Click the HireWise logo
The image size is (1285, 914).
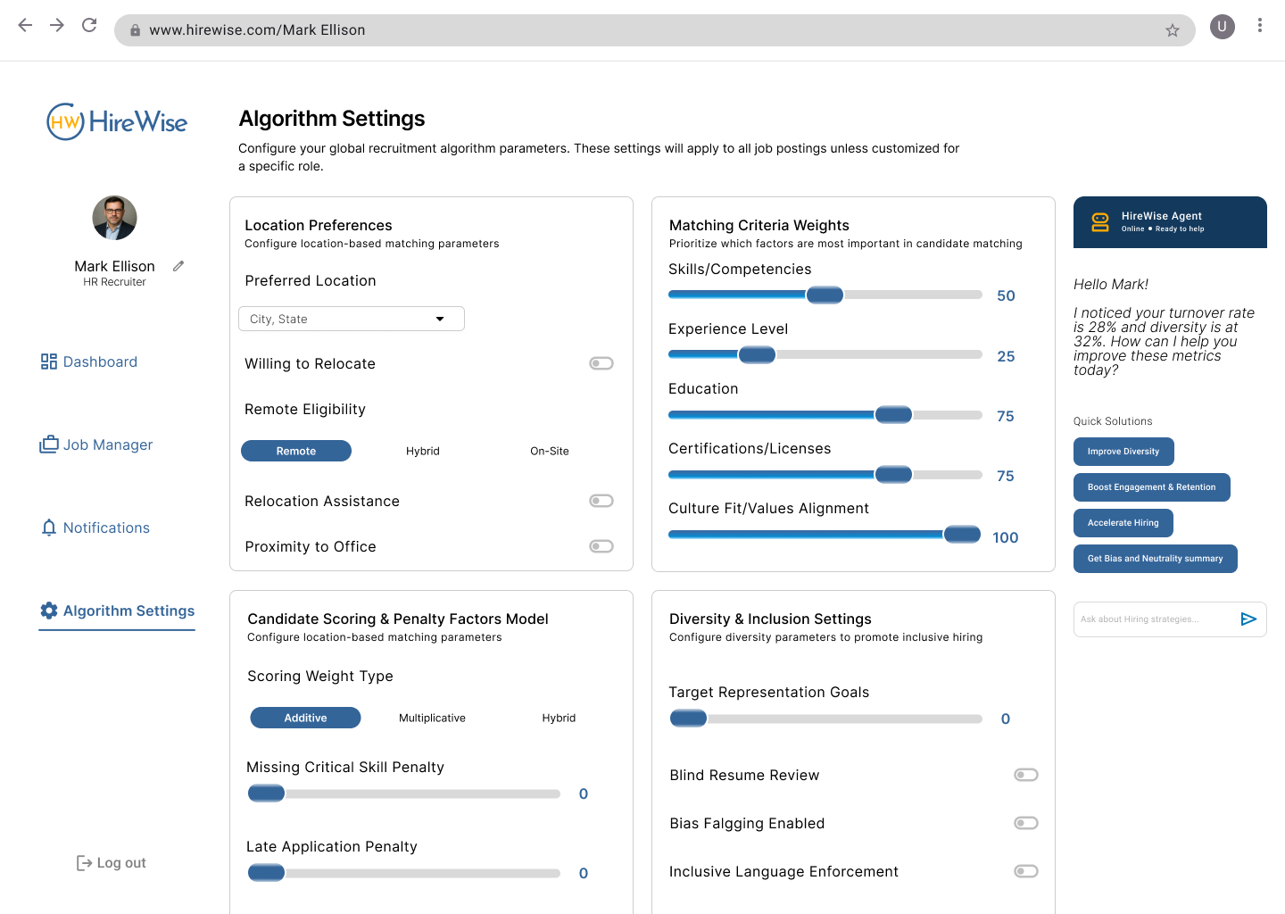pyautogui.click(x=117, y=122)
